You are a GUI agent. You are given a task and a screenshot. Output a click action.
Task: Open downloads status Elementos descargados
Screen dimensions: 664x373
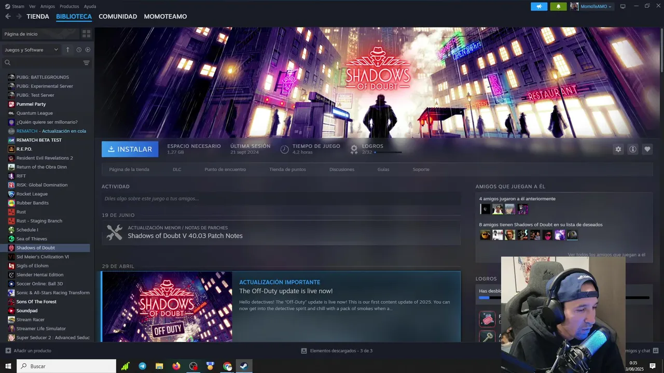point(337,351)
